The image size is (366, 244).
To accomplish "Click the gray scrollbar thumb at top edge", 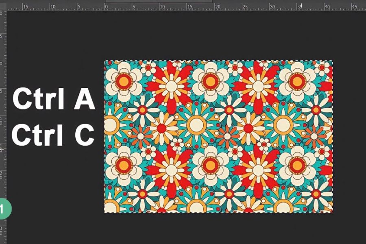I will pyautogui.click(x=159, y=1).
